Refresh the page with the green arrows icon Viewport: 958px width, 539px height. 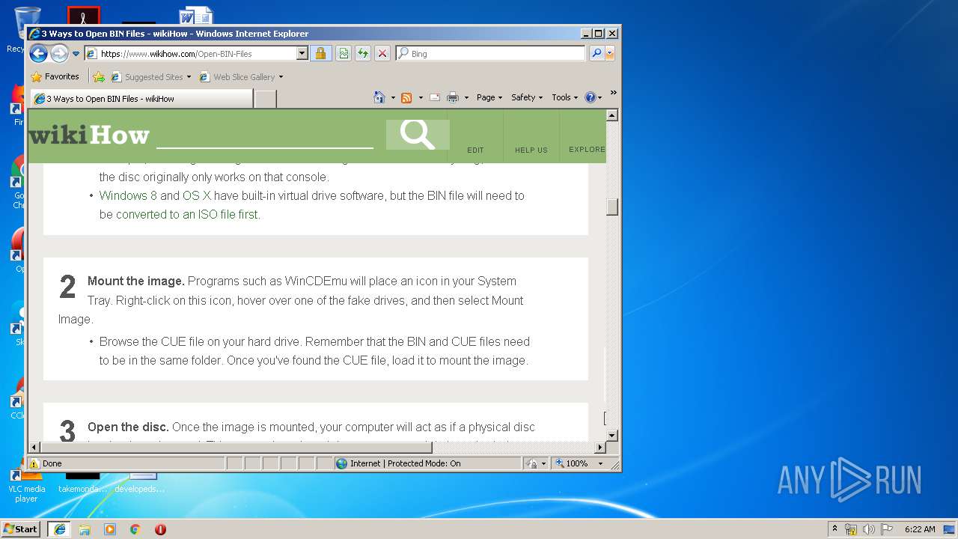point(363,53)
